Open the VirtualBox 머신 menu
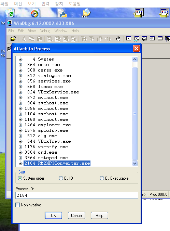 pos(18,3)
